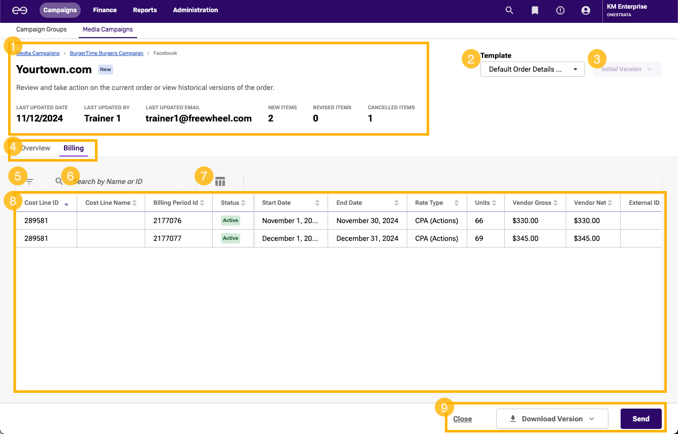Expand the Download Version menu

(552, 419)
